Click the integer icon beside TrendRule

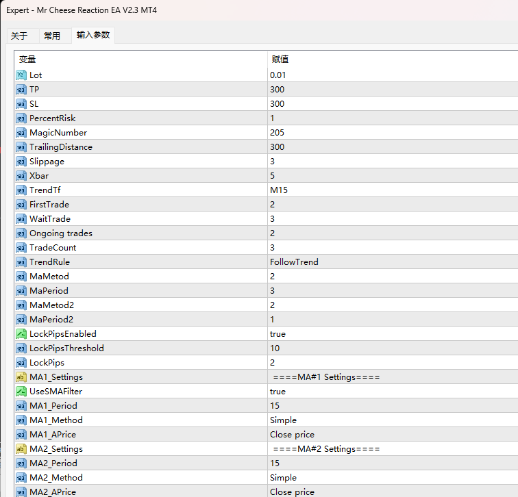21,262
